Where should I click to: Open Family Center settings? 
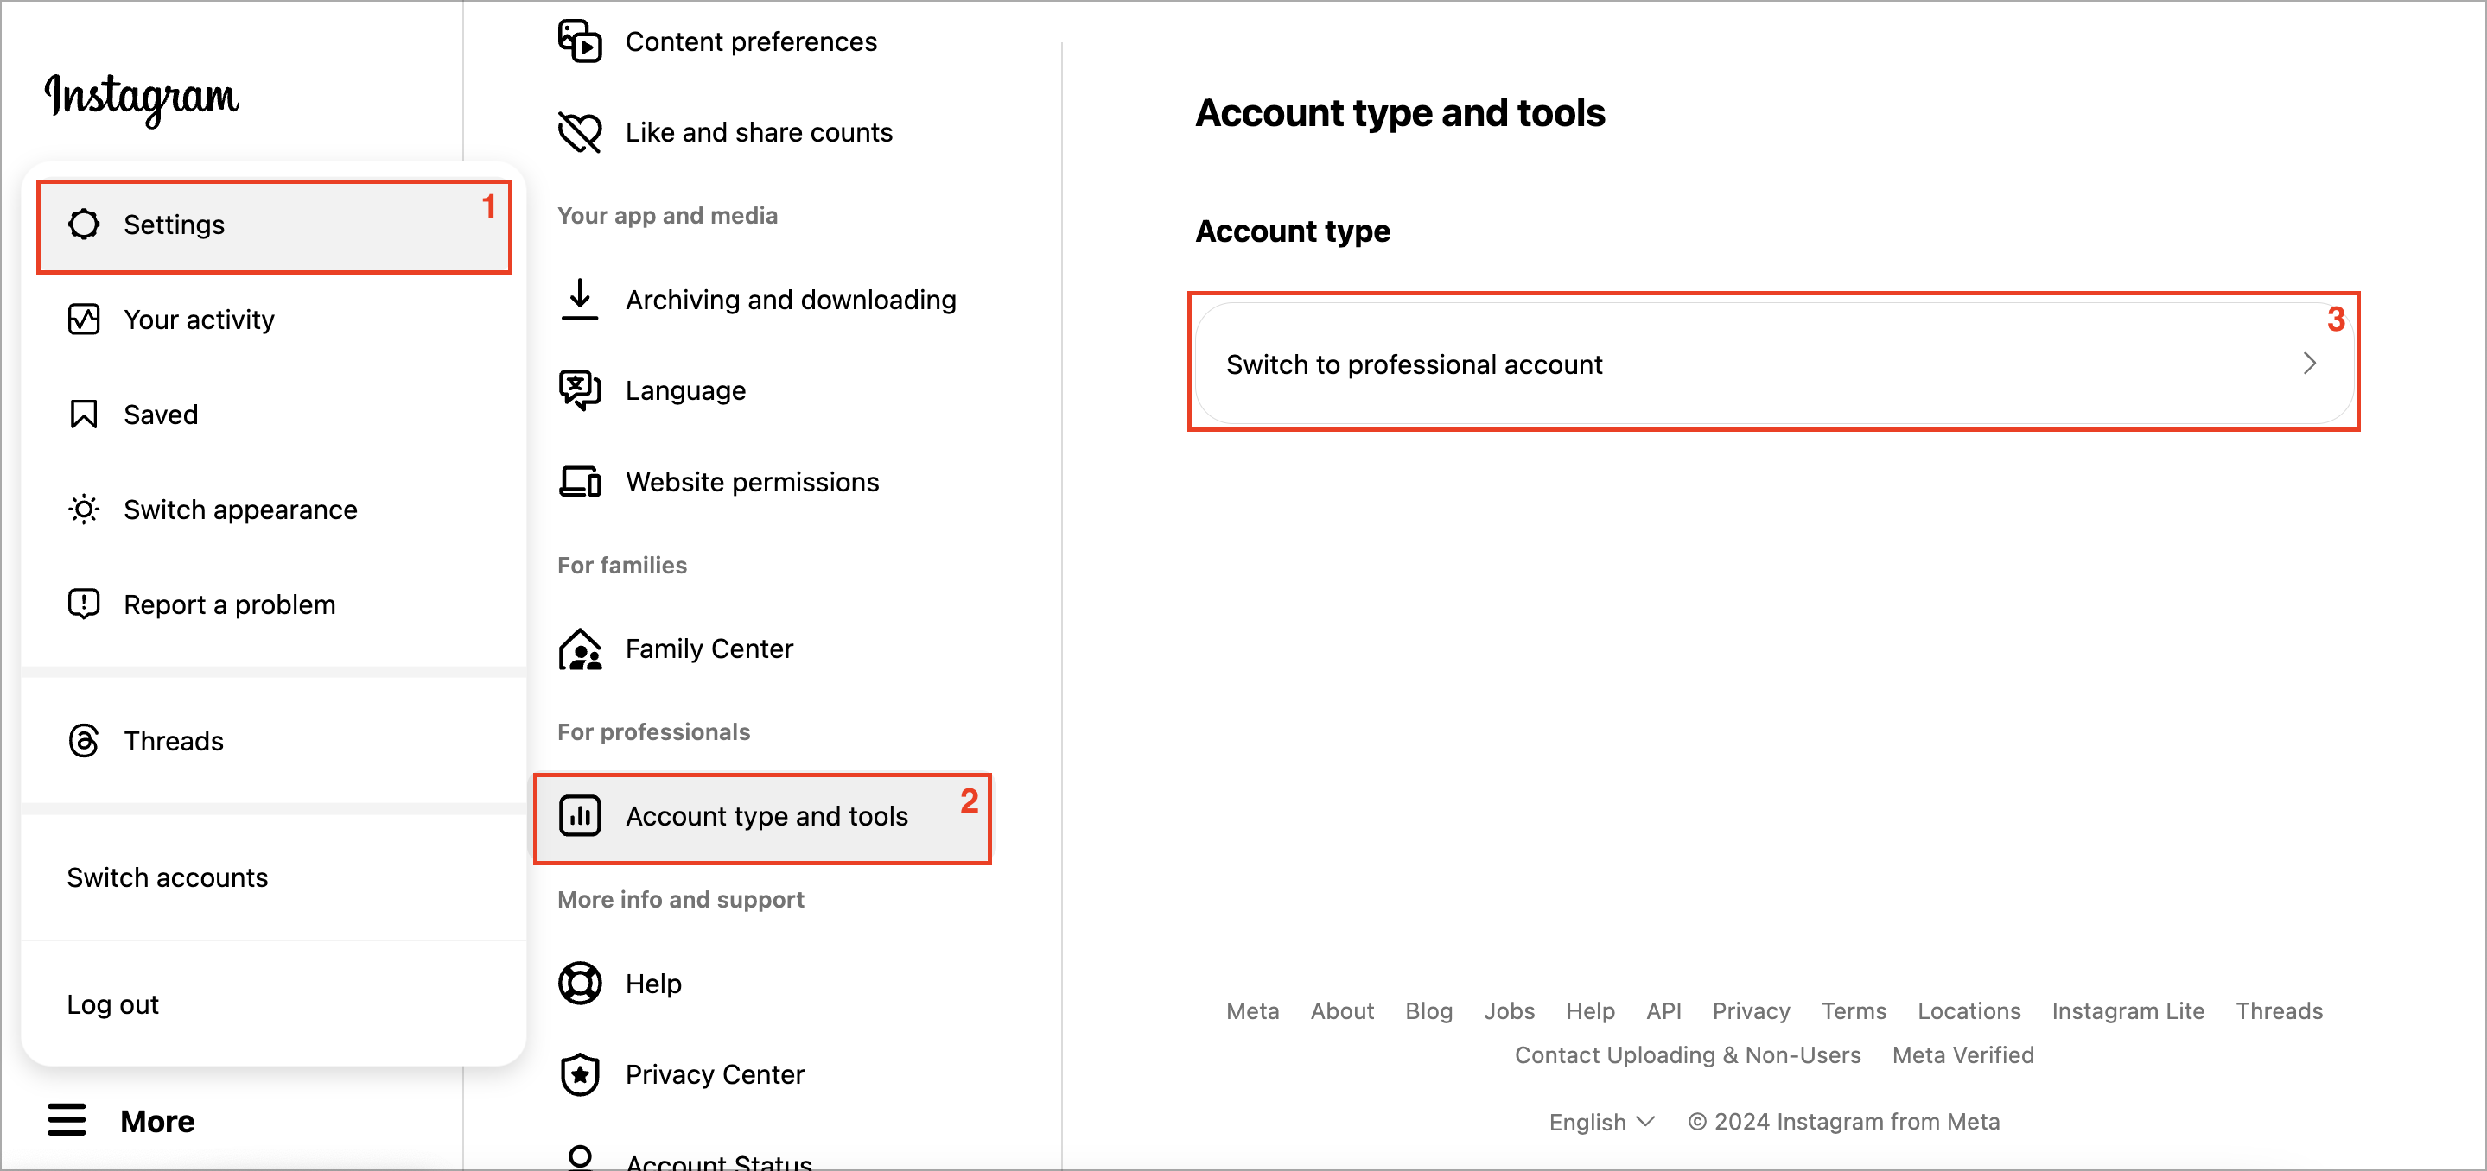(x=763, y=649)
